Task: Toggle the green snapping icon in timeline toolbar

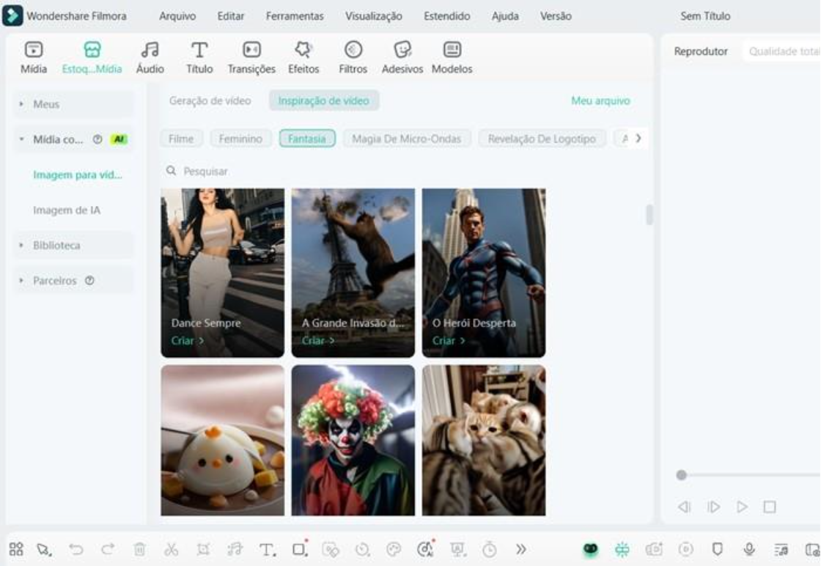Action: (622, 548)
